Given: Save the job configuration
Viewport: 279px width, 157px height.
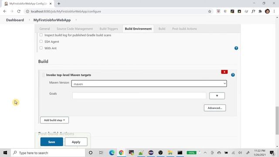Looking at the screenshot, I should [51, 142].
